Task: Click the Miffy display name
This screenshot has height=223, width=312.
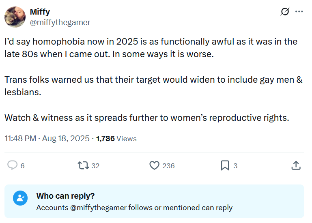Action: coord(40,12)
